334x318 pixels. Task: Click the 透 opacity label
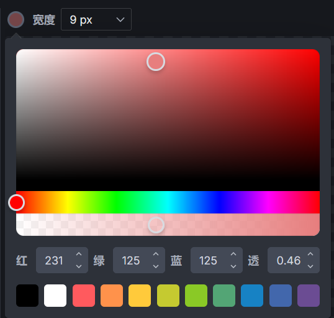(x=253, y=261)
